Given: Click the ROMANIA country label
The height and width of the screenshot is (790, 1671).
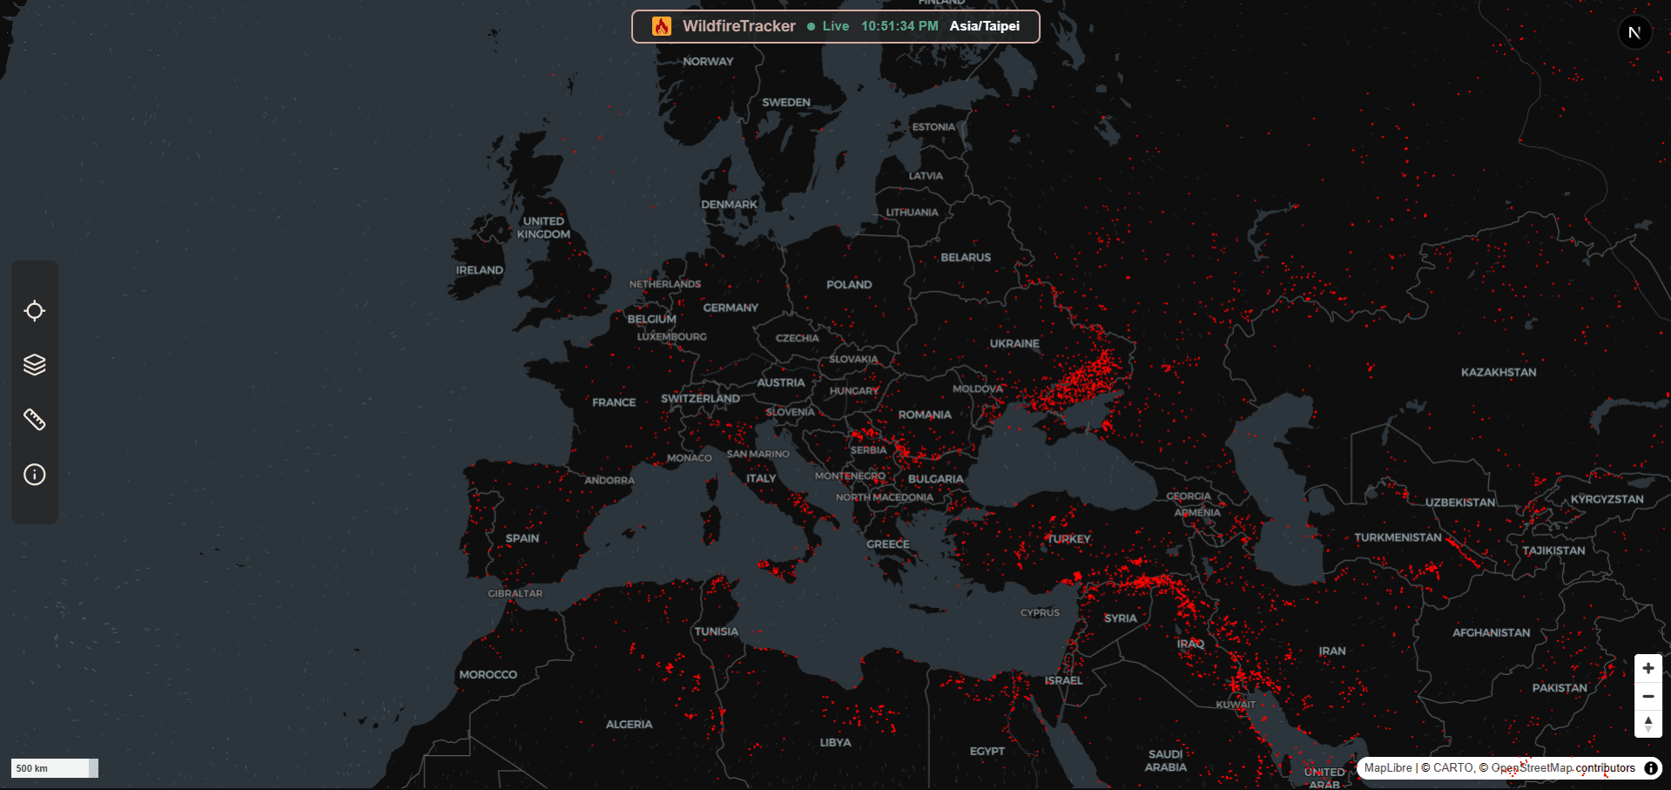Looking at the screenshot, I should (925, 415).
